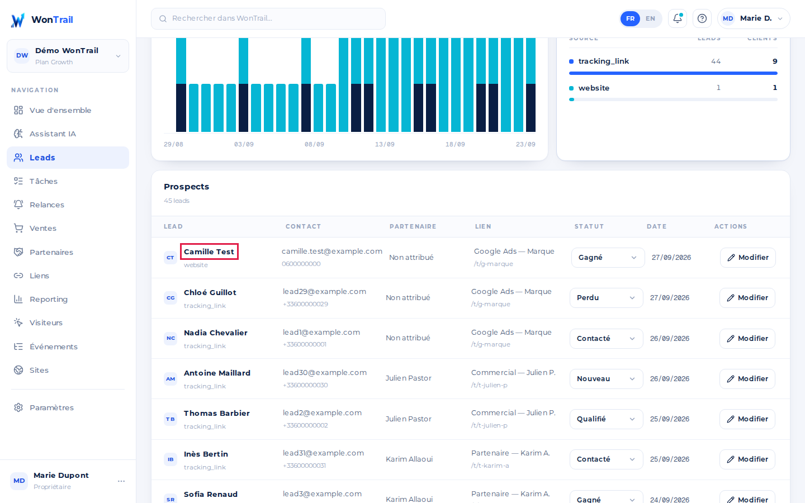805x503 pixels.
Task: Switch language to FR
Action: coord(630,18)
